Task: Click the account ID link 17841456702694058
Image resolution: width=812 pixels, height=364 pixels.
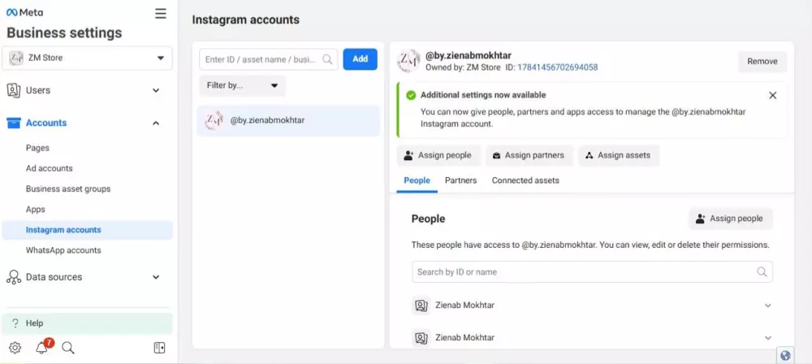Action: [x=558, y=67]
